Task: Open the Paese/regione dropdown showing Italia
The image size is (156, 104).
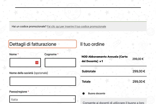Action: coord(42,99)
